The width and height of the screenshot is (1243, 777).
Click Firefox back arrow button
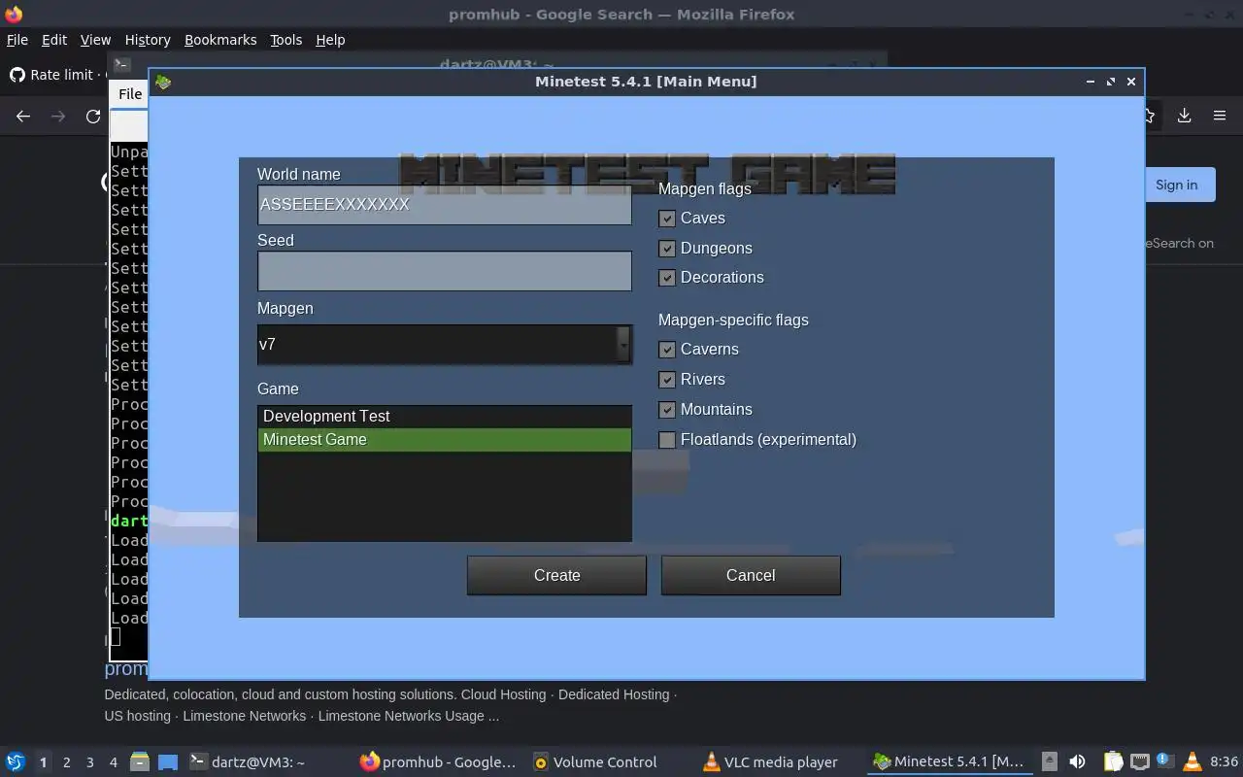(x=23, y=117)
